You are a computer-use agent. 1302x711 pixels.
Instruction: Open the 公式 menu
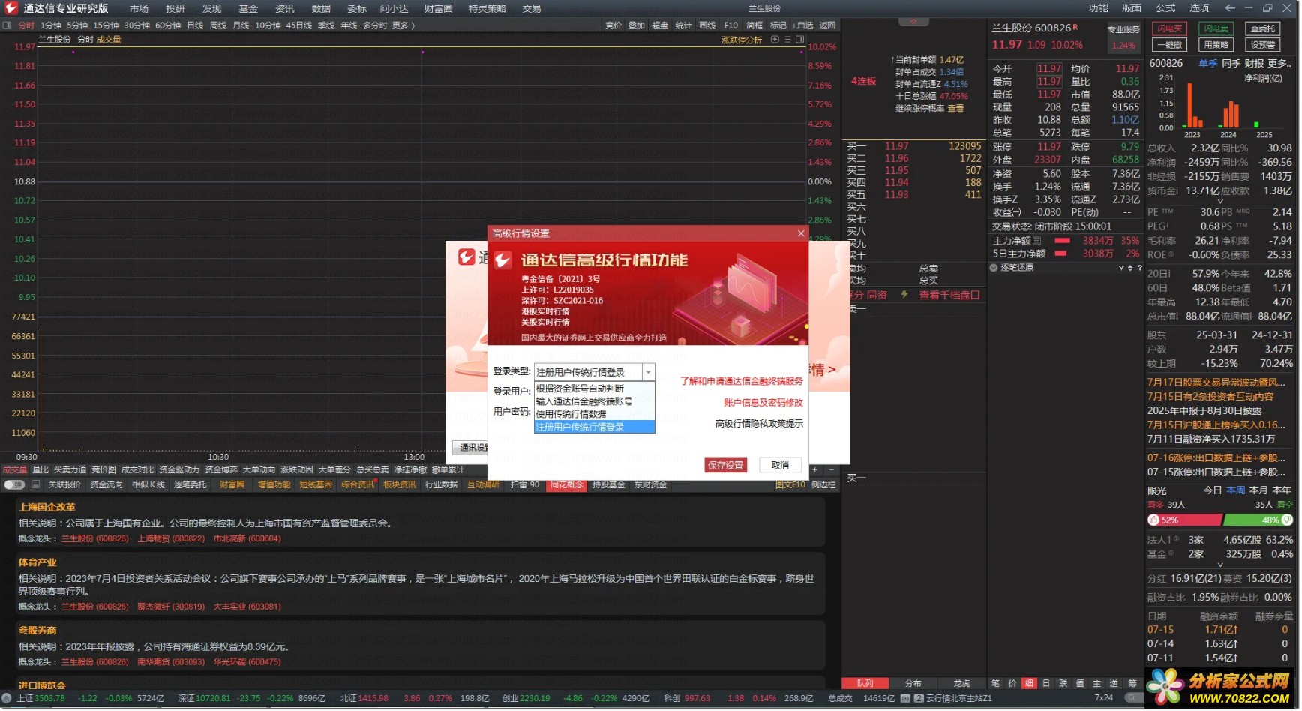(1166, 8)
